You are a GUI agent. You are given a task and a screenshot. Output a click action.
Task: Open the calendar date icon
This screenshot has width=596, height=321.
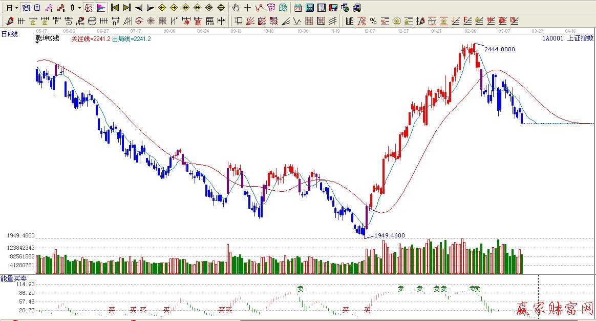coord(298,8)
